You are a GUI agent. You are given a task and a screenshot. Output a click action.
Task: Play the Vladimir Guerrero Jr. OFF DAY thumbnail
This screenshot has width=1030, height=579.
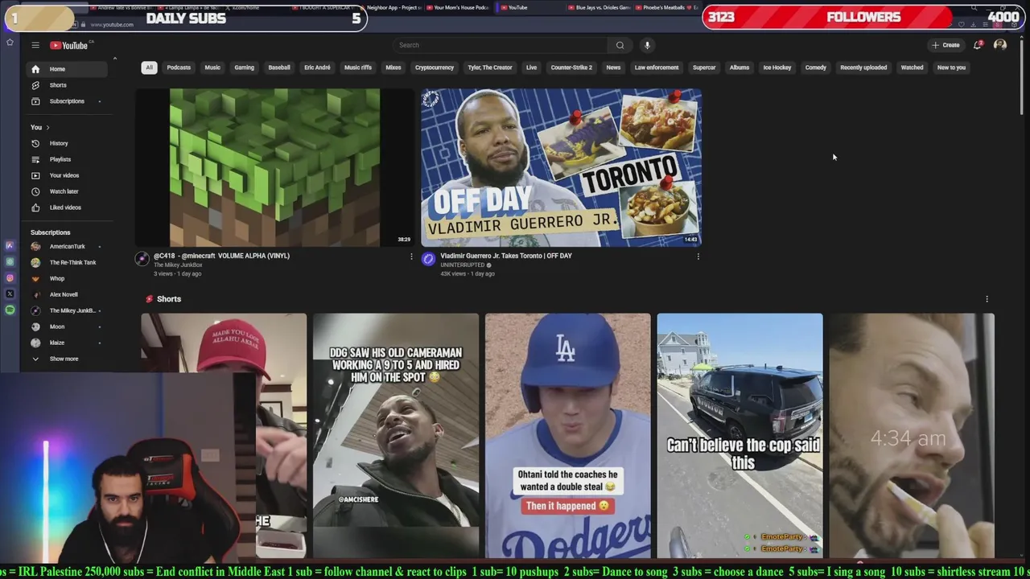click(x=561, y=167)
